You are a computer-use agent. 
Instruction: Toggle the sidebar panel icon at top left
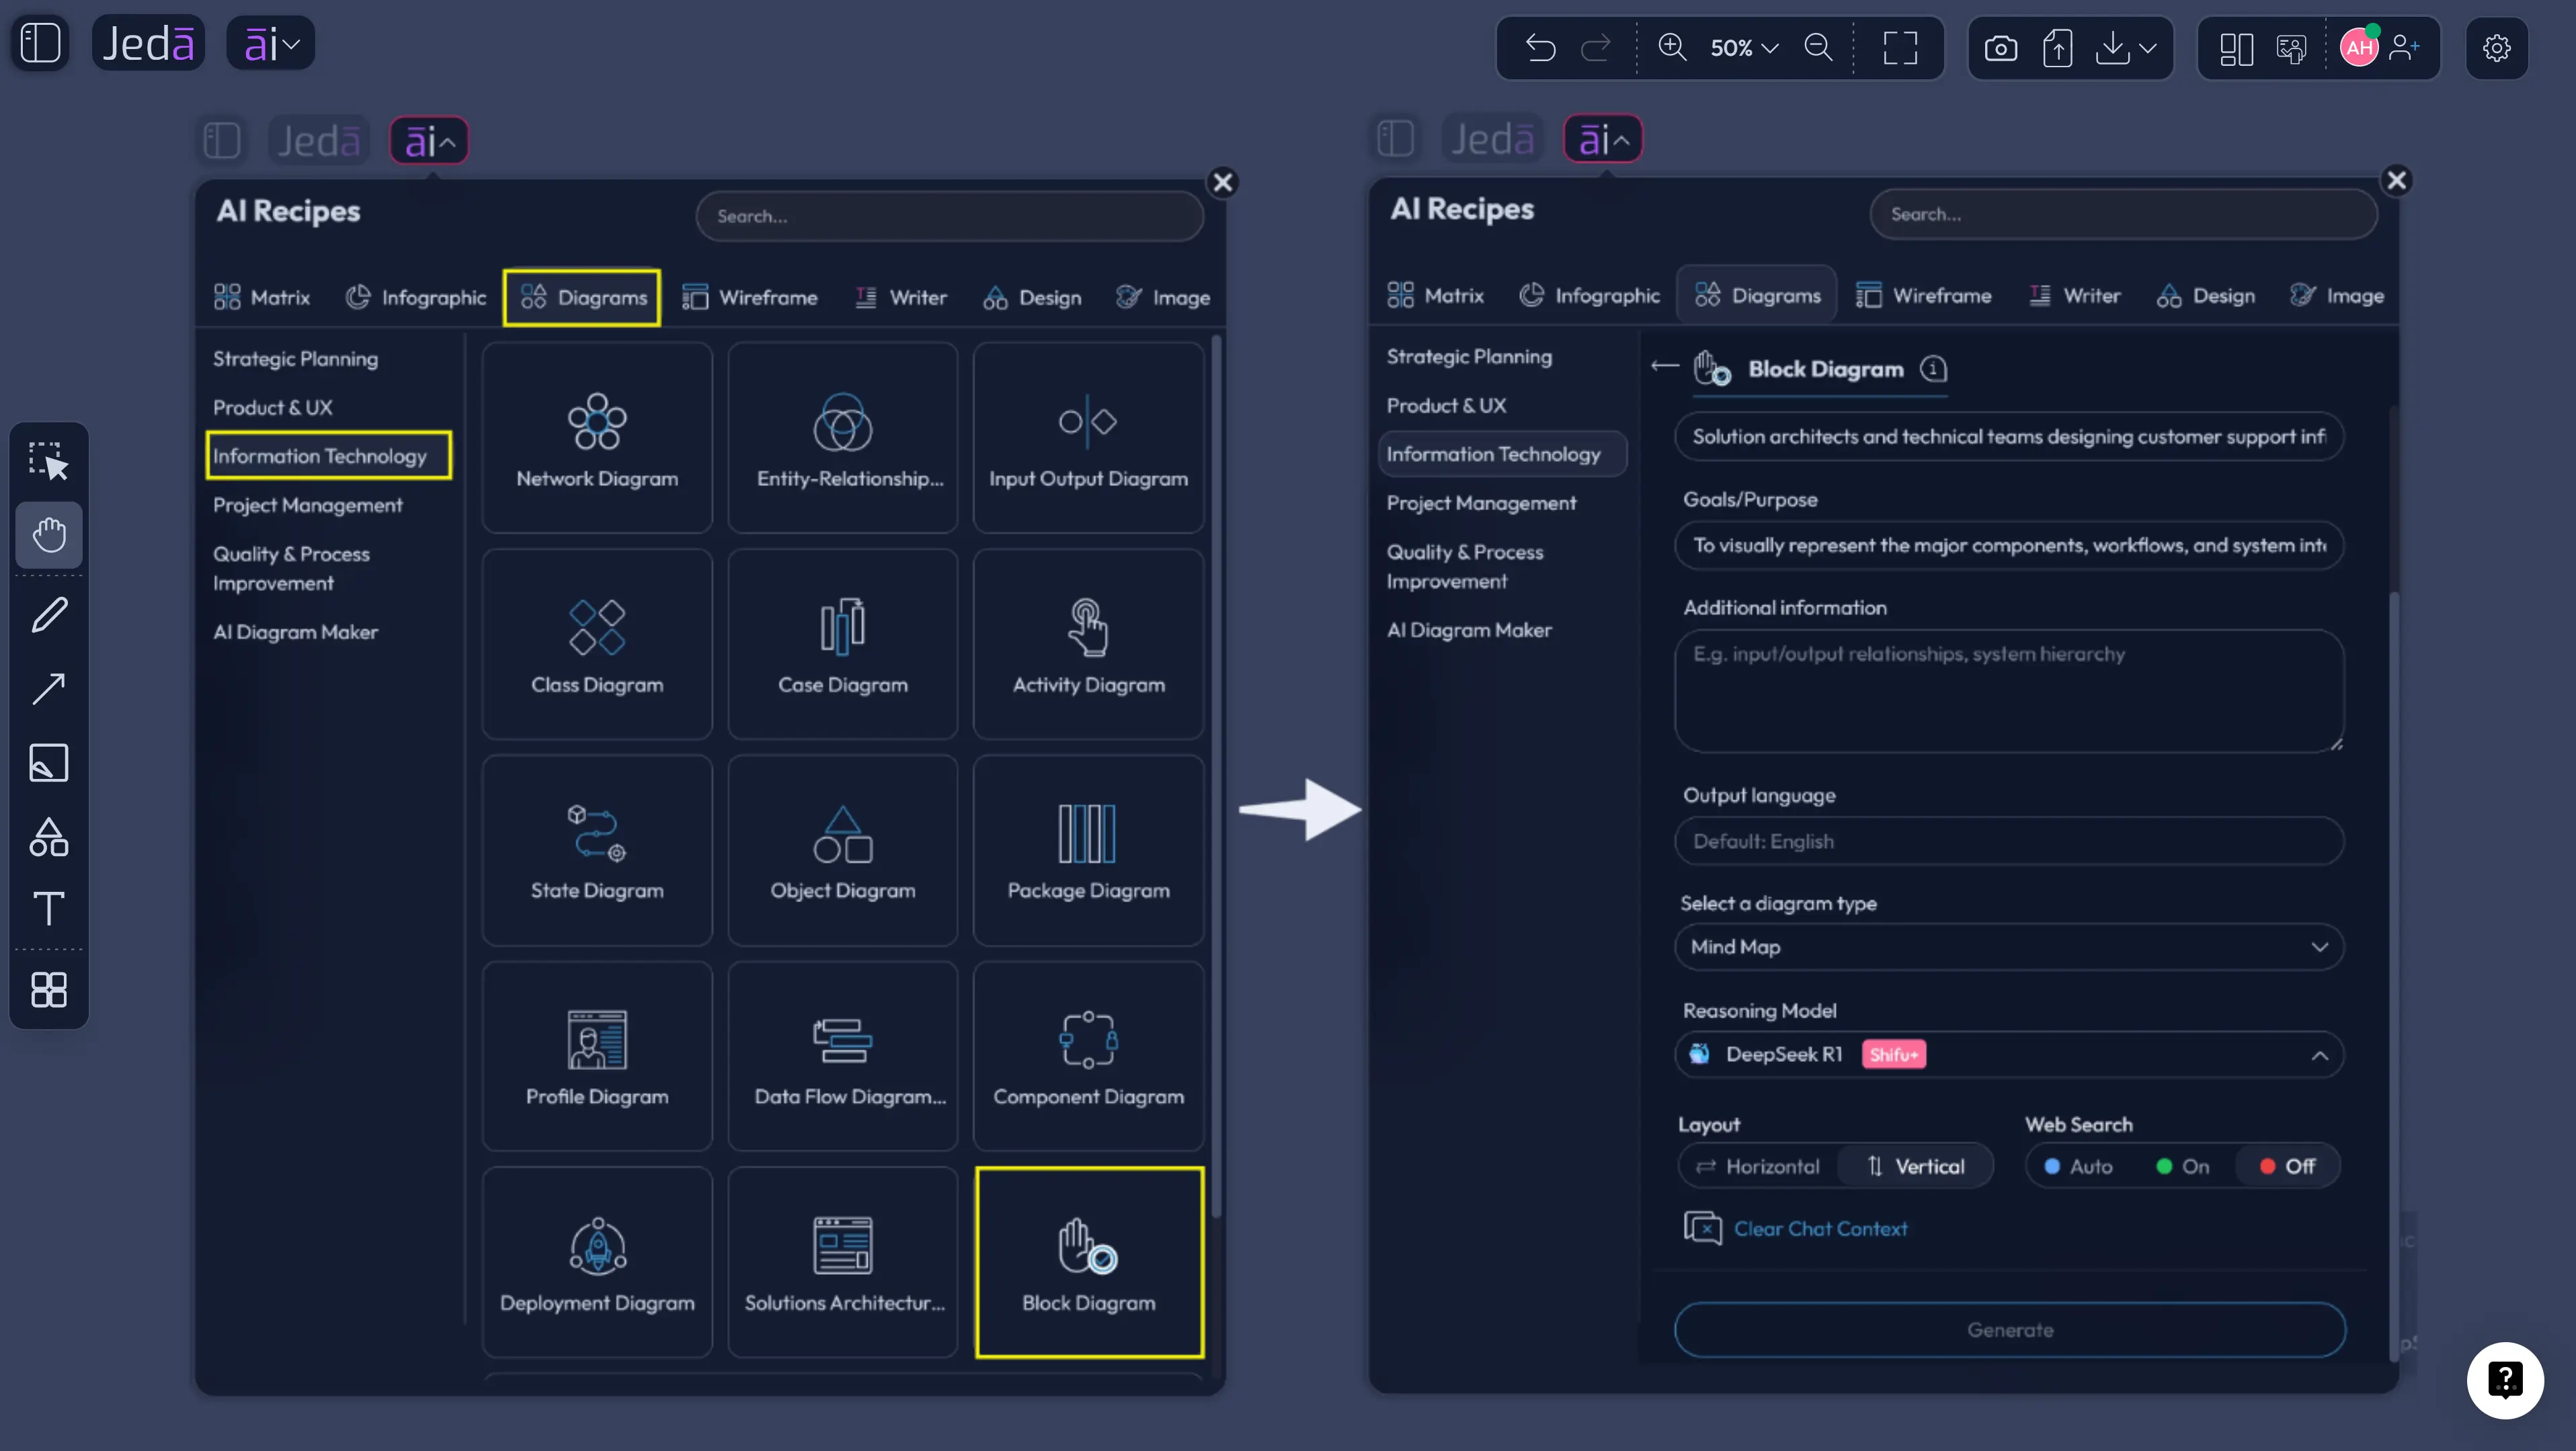click(41, 44)
